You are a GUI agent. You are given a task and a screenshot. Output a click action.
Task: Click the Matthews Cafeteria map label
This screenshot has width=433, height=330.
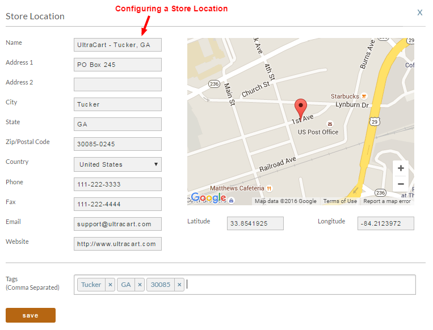click(237, 188)
